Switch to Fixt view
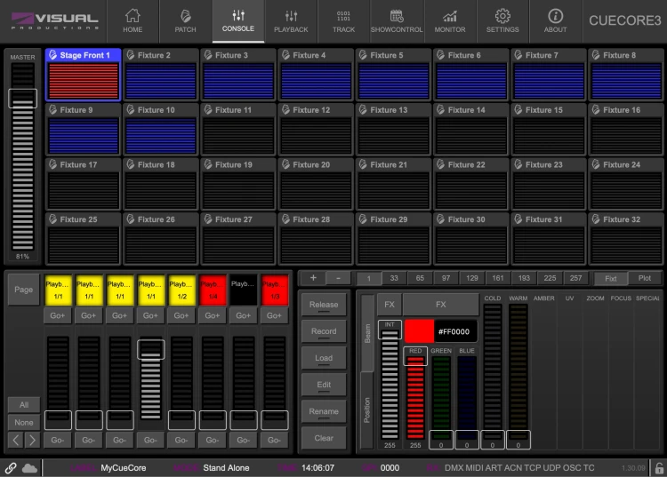Viewport: 667px width, 477px height. 611,278
